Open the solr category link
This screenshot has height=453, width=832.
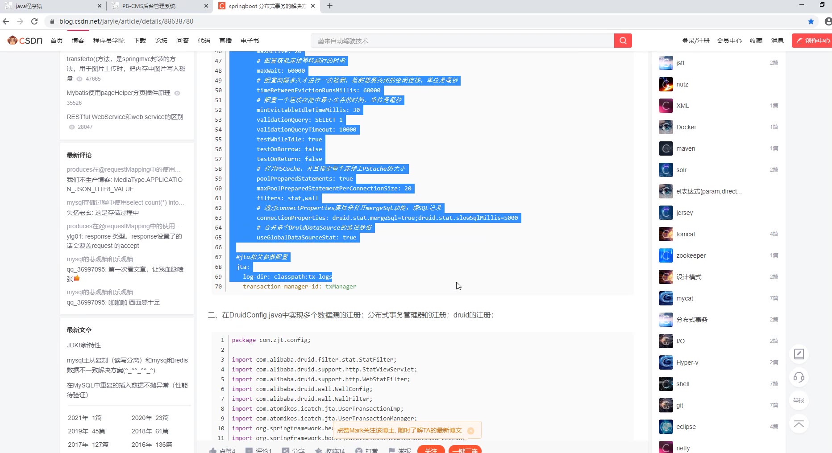tap(681, 170)
